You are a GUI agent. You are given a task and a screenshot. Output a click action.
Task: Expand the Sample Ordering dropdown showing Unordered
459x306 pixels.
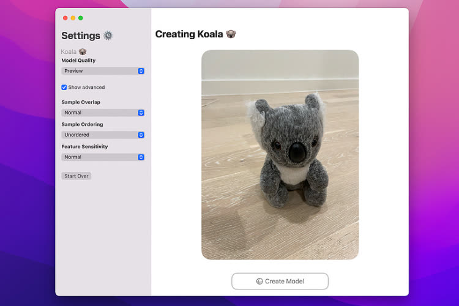coord(103,135)
